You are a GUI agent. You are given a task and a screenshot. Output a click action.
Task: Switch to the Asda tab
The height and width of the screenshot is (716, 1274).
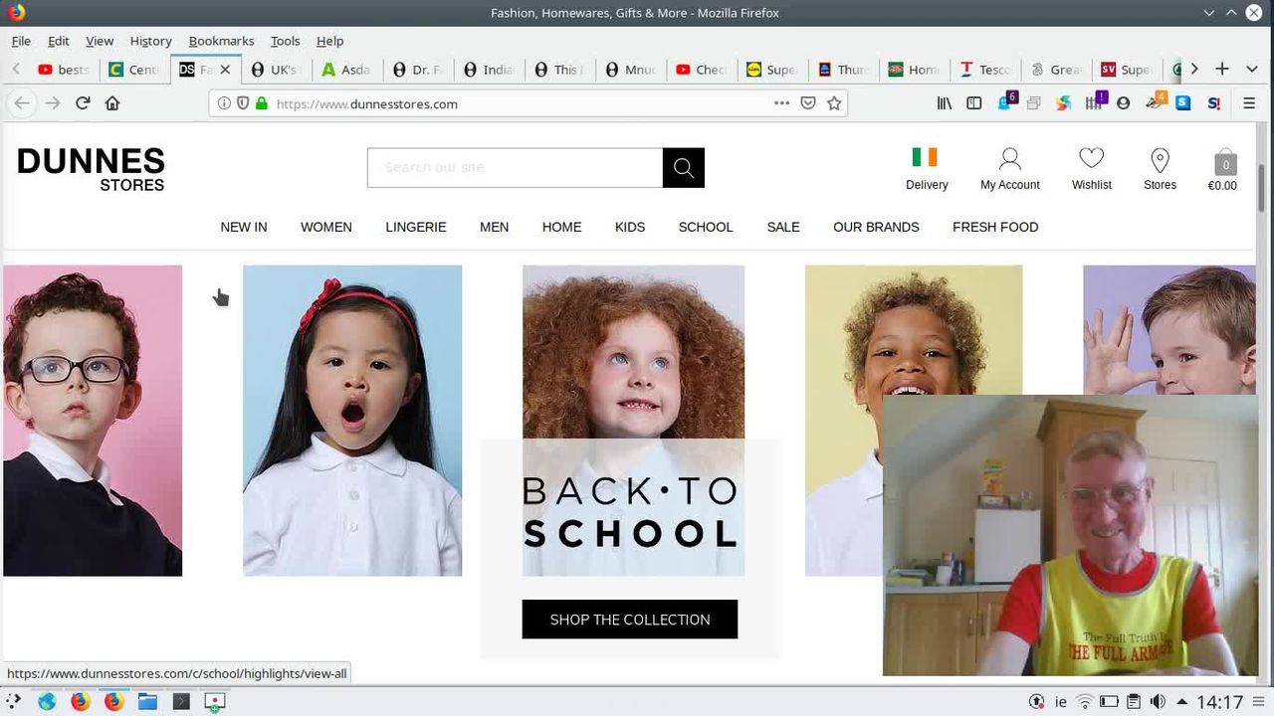pyautogui.click(x=345, y=70)
